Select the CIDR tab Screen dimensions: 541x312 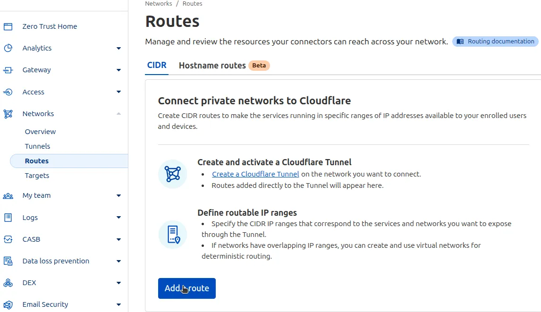click(156, 65)
